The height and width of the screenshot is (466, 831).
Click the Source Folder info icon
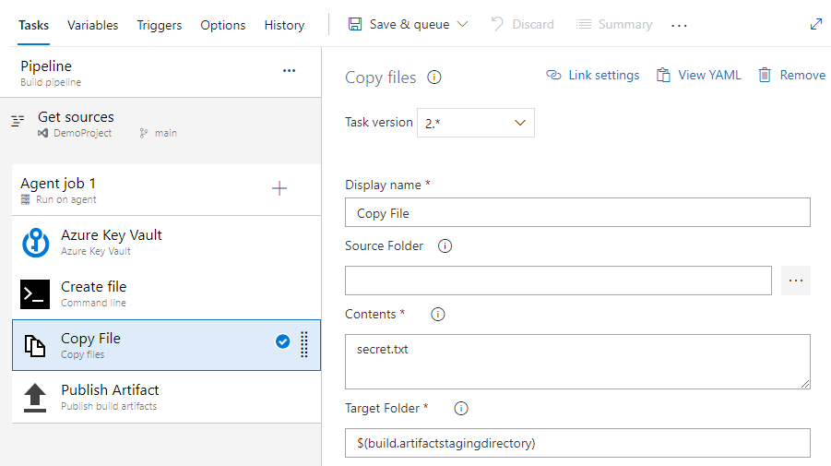coord(445,246)
